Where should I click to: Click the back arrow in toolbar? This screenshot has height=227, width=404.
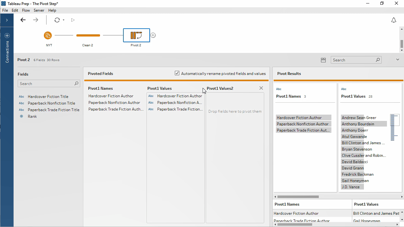pyautogui.click(x=23, y=20)
